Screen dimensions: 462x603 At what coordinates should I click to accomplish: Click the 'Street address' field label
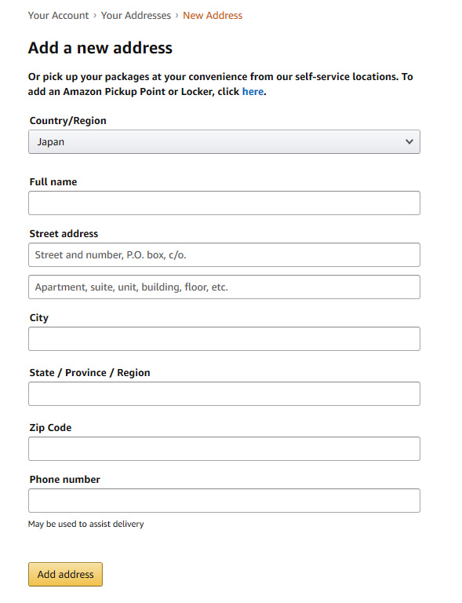[x=64, y=234]
